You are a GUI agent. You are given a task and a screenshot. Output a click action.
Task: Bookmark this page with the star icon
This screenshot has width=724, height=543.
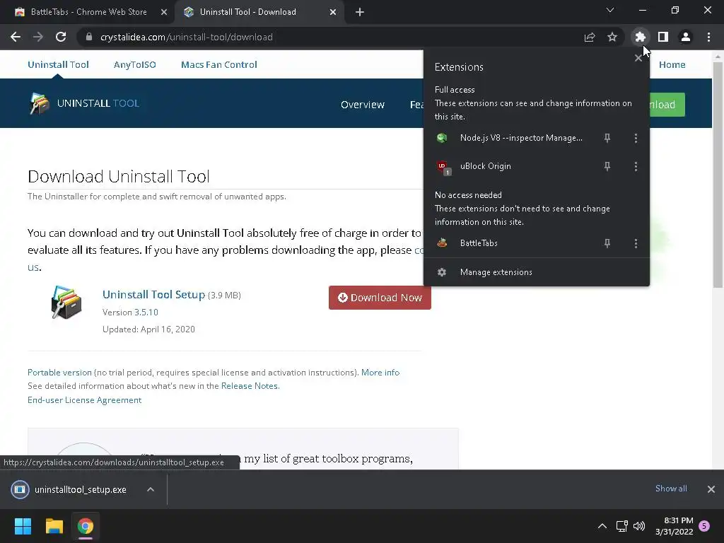pyautogui.click(x=612, y=37)
